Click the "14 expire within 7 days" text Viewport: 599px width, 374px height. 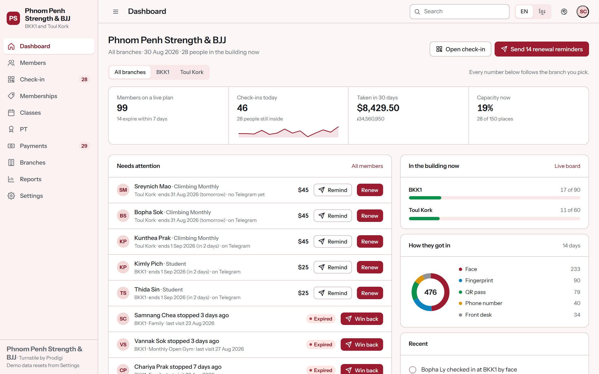(x=142, y=119)
